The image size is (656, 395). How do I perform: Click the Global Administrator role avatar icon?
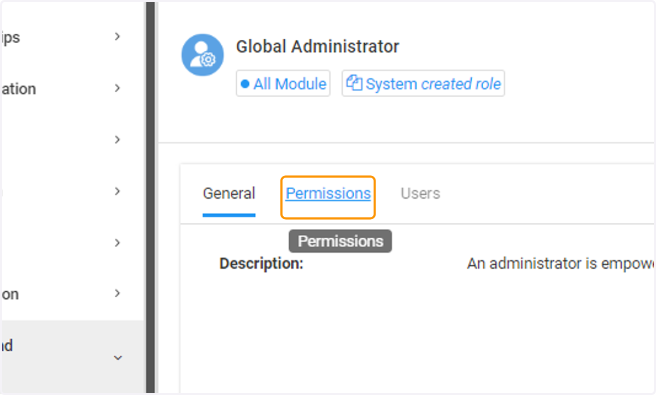coord(202,55)
